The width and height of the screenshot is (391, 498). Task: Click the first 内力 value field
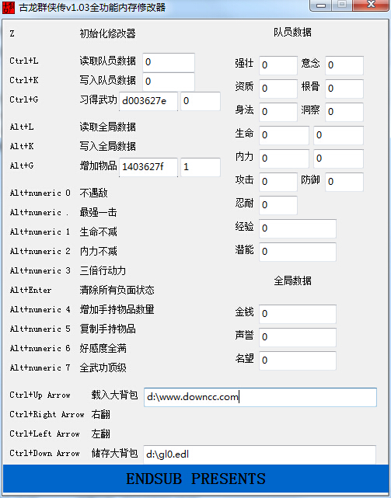tap(284, 158)
